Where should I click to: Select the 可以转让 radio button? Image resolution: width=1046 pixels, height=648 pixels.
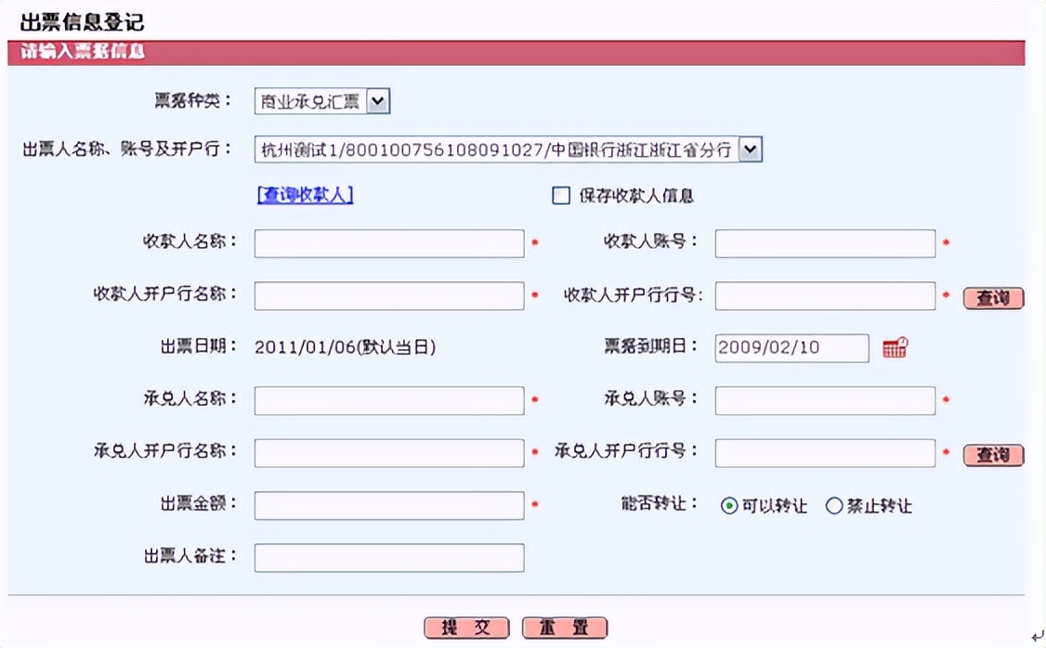(732, 505)
